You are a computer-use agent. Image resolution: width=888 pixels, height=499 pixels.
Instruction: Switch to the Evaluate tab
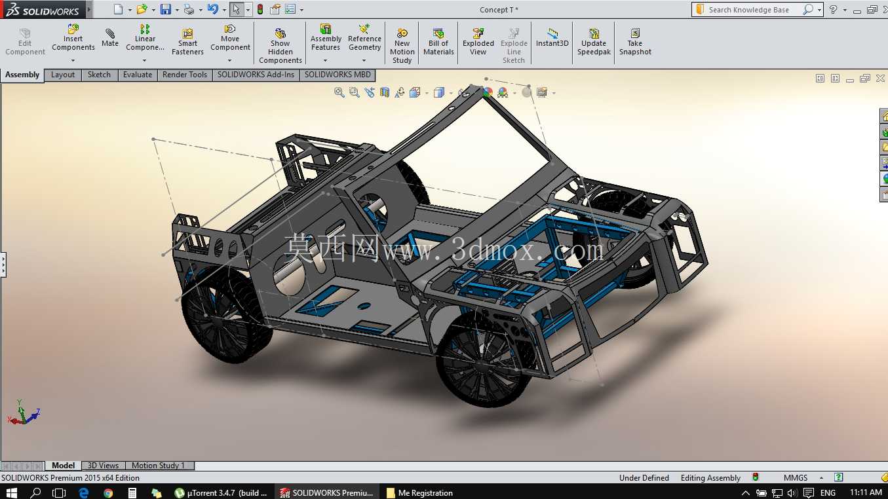(138, 75)
